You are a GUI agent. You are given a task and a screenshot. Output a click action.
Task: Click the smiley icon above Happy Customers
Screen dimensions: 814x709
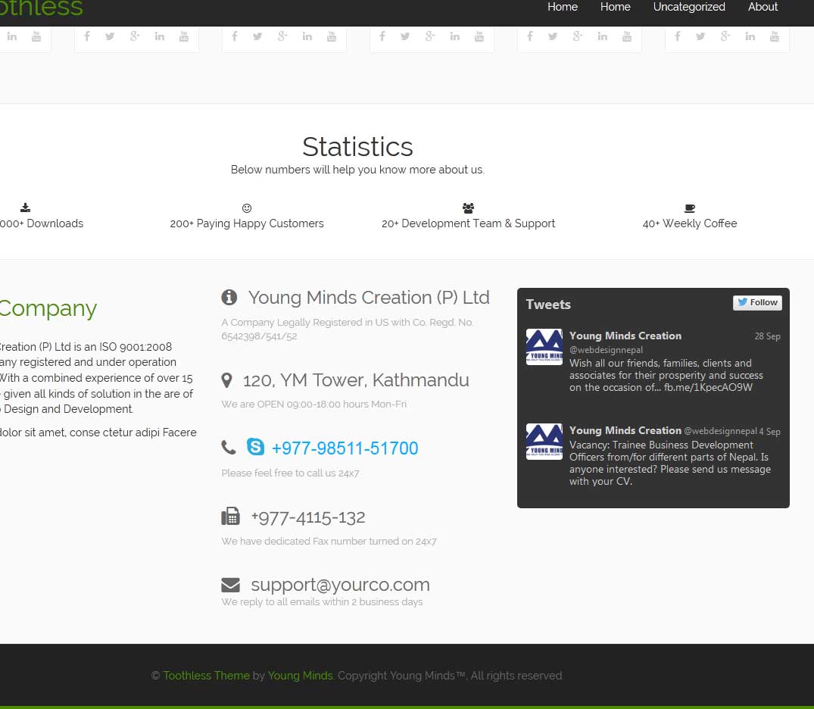[247, 208]
